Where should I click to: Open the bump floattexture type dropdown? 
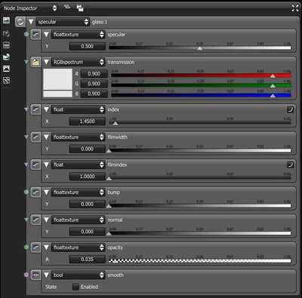click(78, 192)
